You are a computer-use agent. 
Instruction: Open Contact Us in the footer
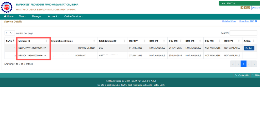point(242,75)
